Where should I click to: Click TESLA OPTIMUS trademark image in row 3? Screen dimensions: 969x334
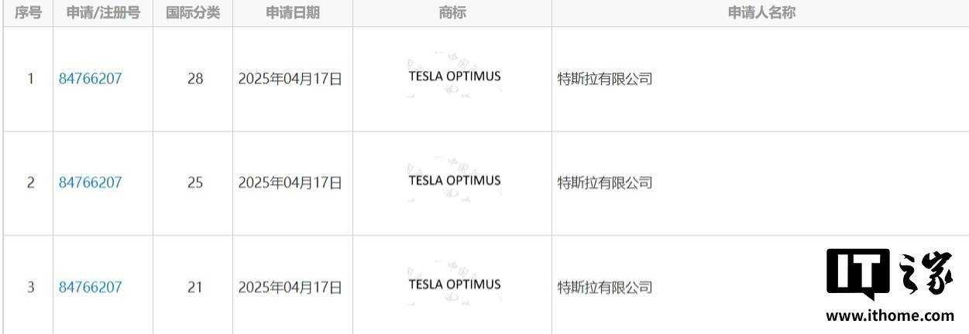454,285
